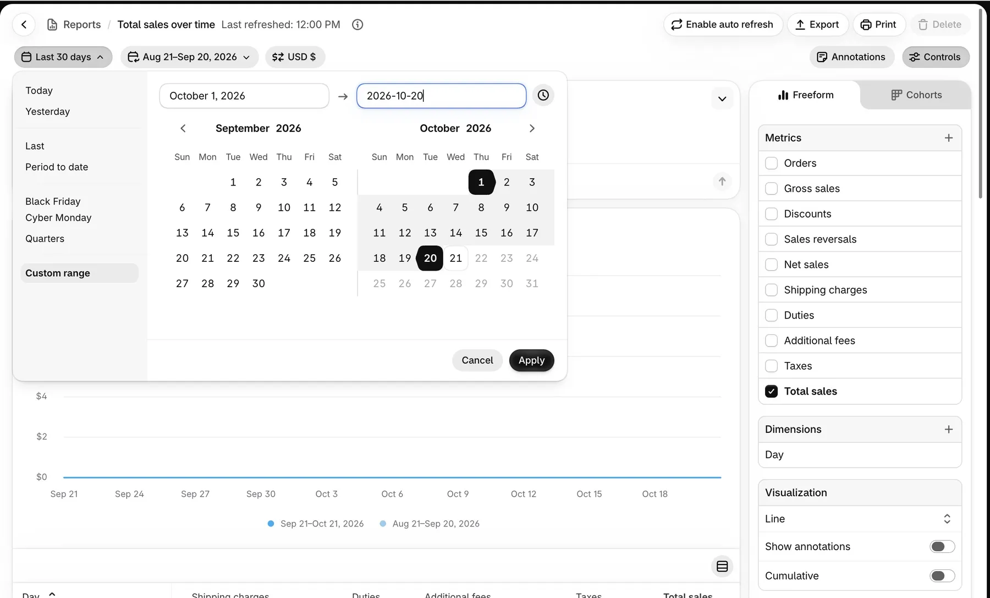Select Custom range option

(80, 273)
